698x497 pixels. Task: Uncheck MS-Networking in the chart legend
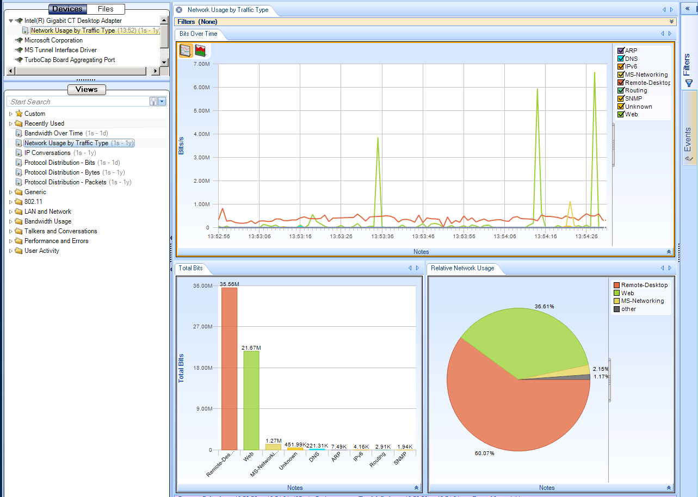(621, 74)
